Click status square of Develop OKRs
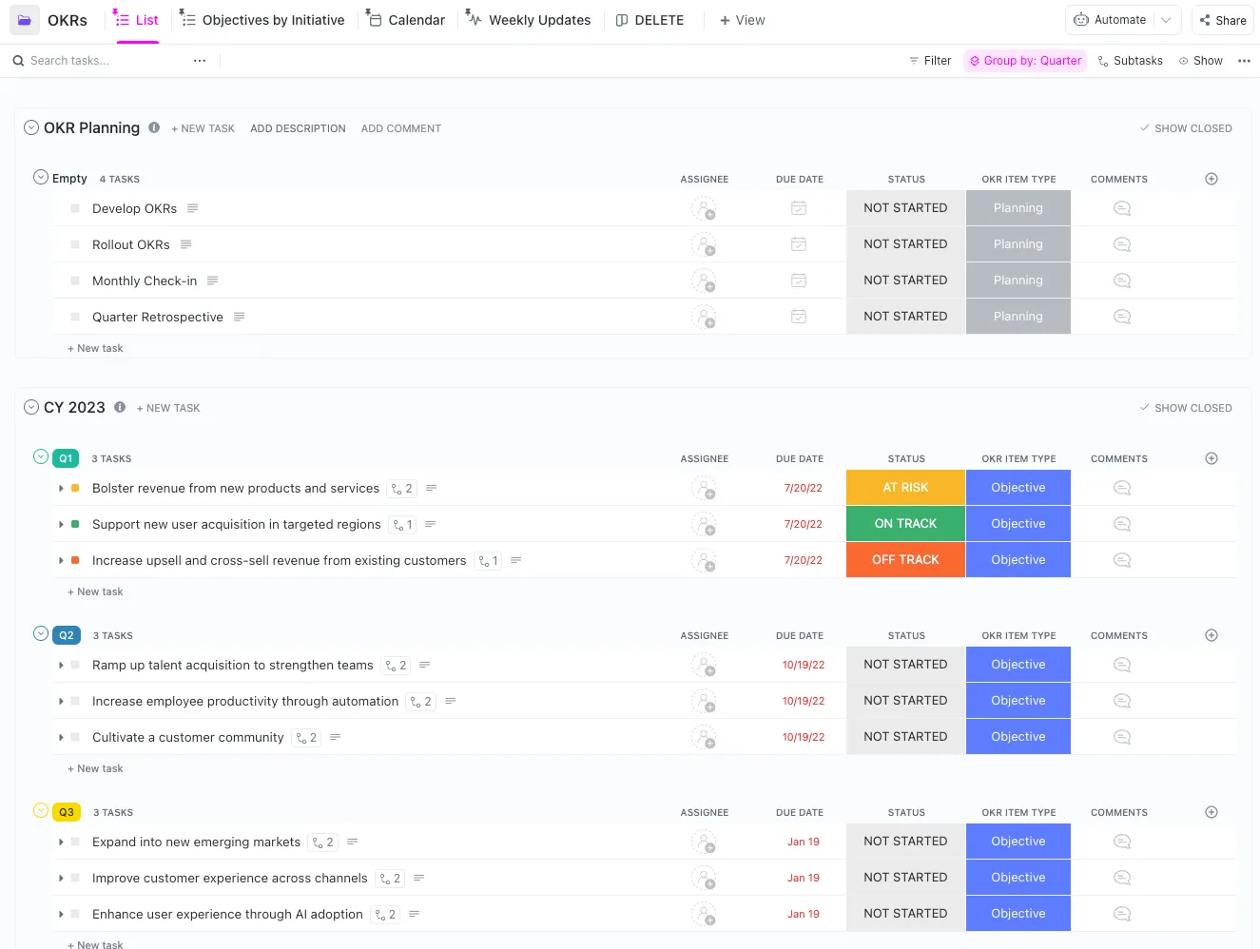This screenshot has height=949, width=1260. (75, 208)
